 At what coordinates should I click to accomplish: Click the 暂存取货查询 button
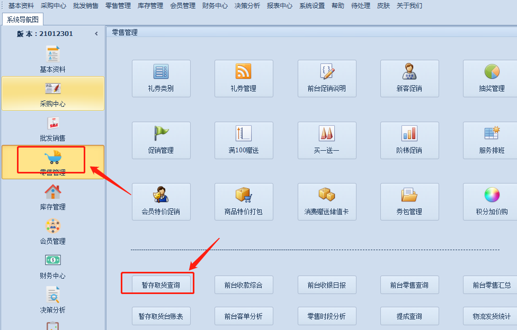(161, 285)
